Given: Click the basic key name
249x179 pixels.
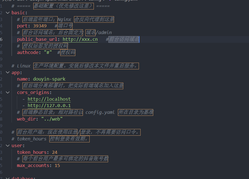Looking at the screenshot, I should pyautogui.click(x=18, y=13).
